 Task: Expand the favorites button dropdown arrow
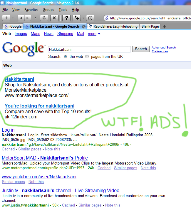tap(83, 18)
